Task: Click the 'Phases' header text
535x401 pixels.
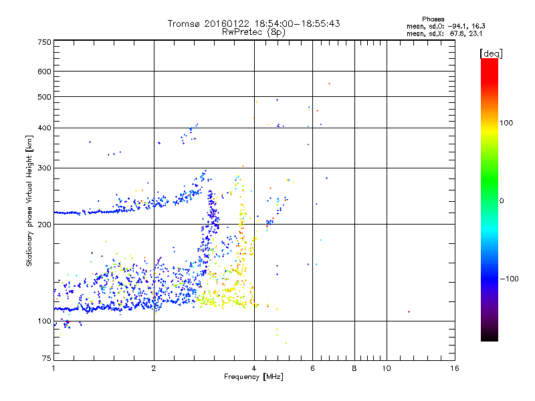Action: (x=433, y=19)
